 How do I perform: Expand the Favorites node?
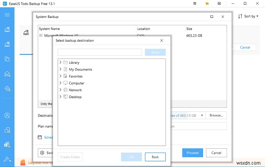(60, 76)
